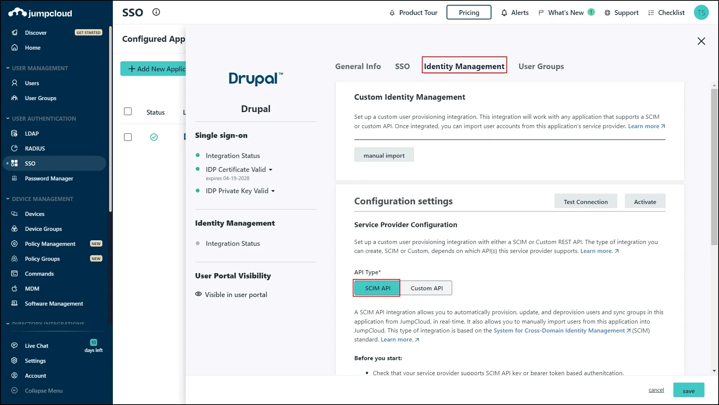The height and width of the screenshot is (405, 719).
Task: Open User Groups via group icon
Action: (x=15, y=98)
